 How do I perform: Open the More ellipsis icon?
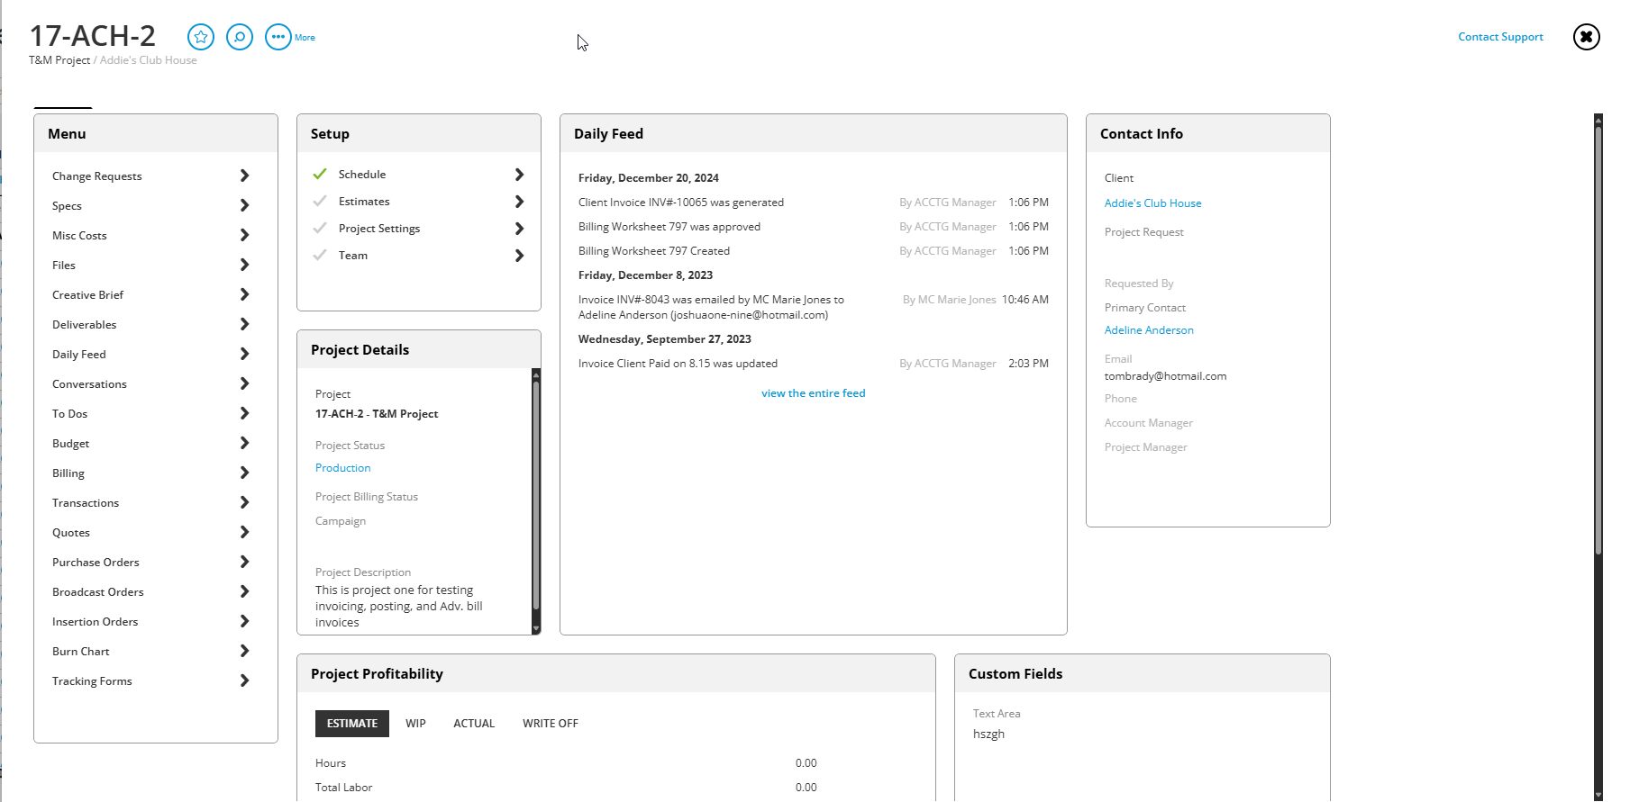(x=278, y=37)
